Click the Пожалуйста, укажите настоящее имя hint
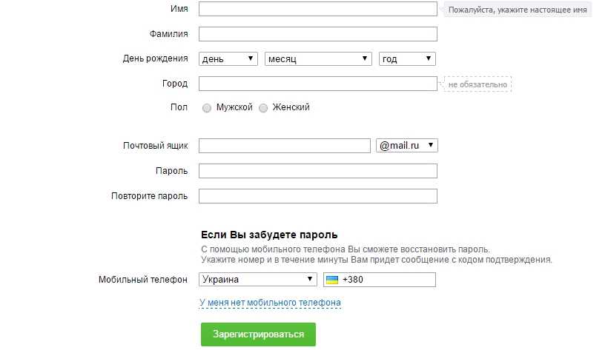The image size is (608, 350). tap(518, 10)
